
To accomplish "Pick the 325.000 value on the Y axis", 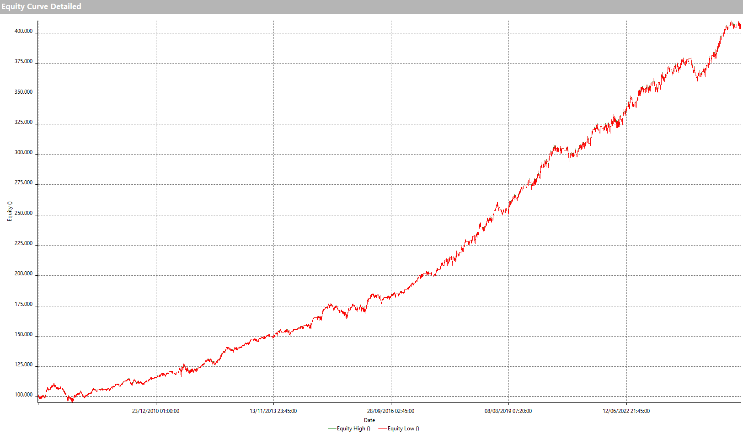I will click(24, 123).
